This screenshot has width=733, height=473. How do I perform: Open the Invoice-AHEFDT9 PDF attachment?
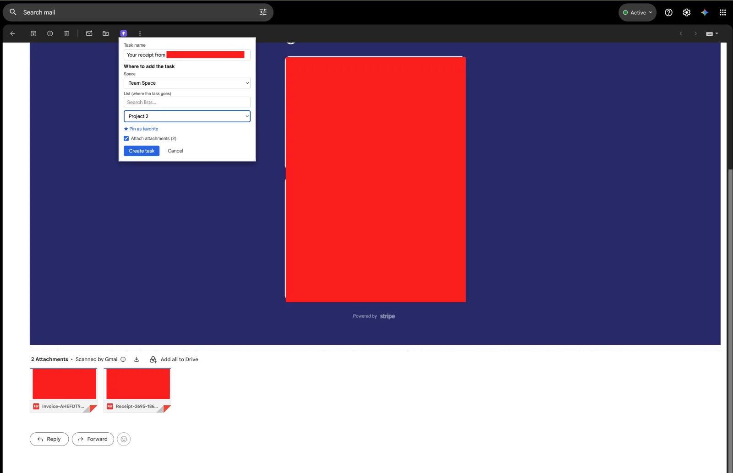click(x=64, y=391)
